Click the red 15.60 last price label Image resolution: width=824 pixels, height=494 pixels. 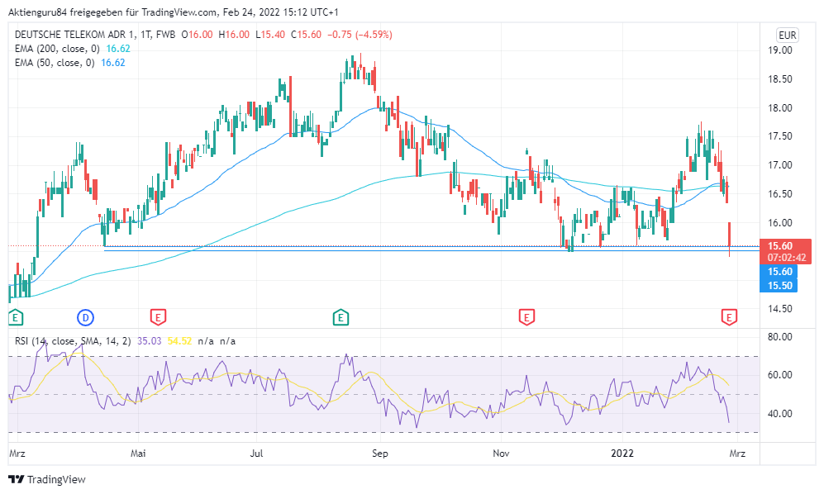(780, 246)
